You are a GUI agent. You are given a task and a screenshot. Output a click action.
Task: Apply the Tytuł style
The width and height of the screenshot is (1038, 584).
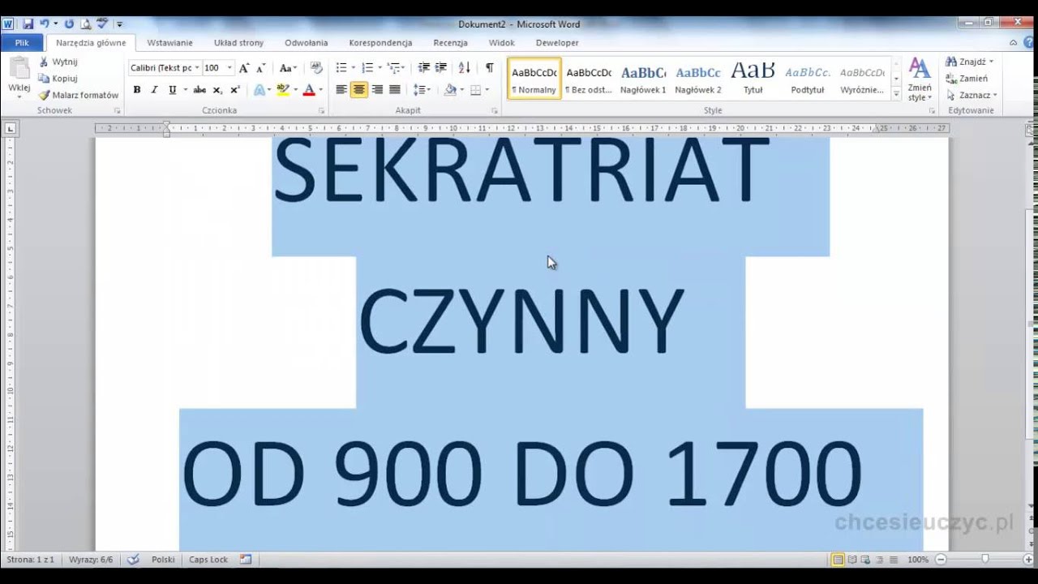click(753, 79)
